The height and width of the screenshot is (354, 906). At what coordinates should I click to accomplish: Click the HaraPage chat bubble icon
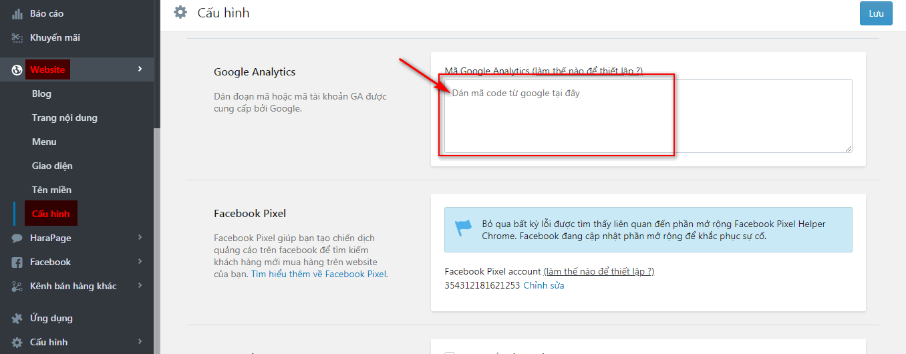click(x=17, y=238)
